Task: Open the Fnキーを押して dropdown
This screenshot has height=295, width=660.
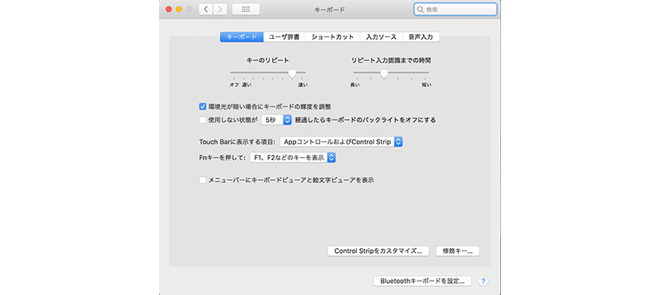Action: point(293,158)
